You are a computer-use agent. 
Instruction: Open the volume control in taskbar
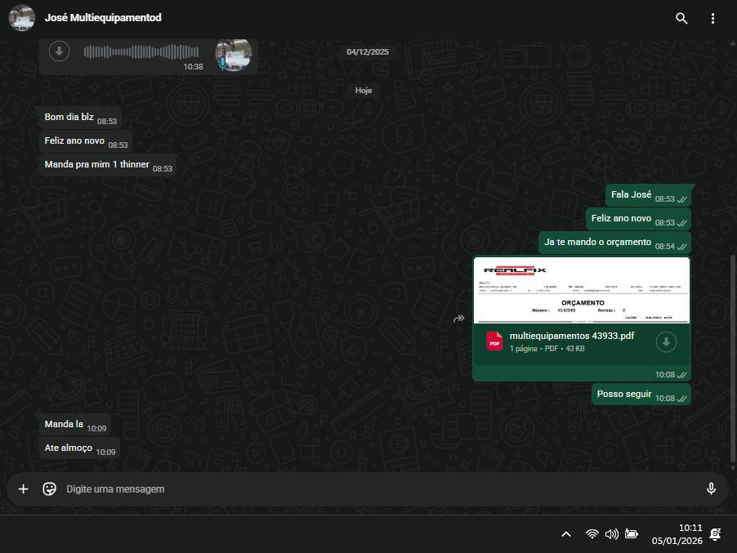point(611,534)
